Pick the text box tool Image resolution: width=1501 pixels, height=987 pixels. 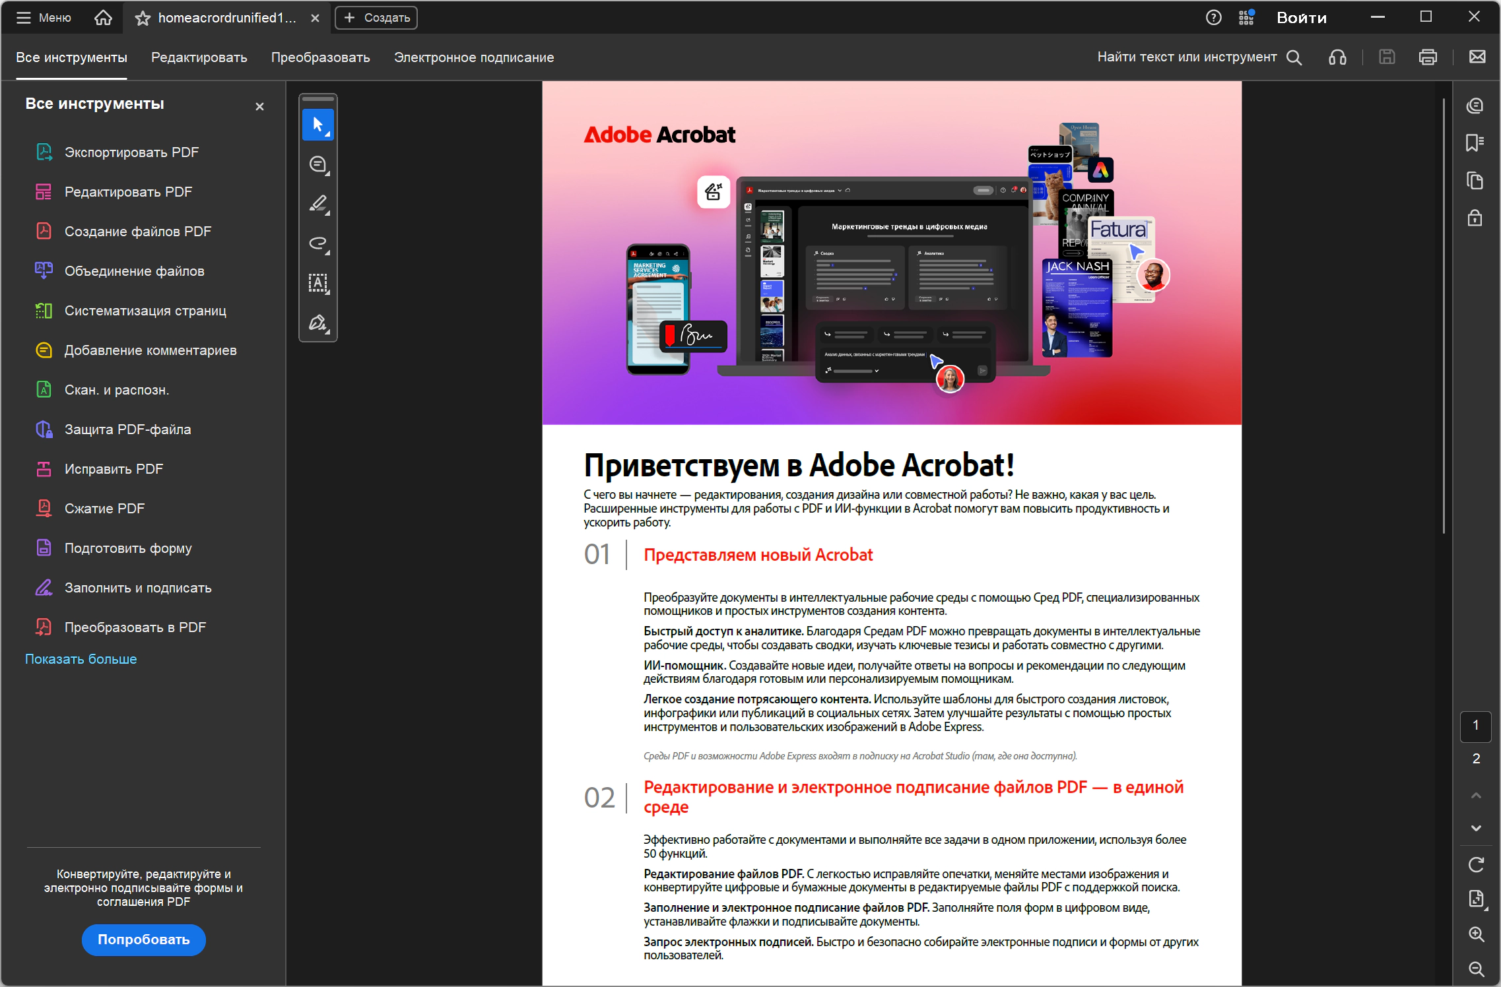(317, 283)
